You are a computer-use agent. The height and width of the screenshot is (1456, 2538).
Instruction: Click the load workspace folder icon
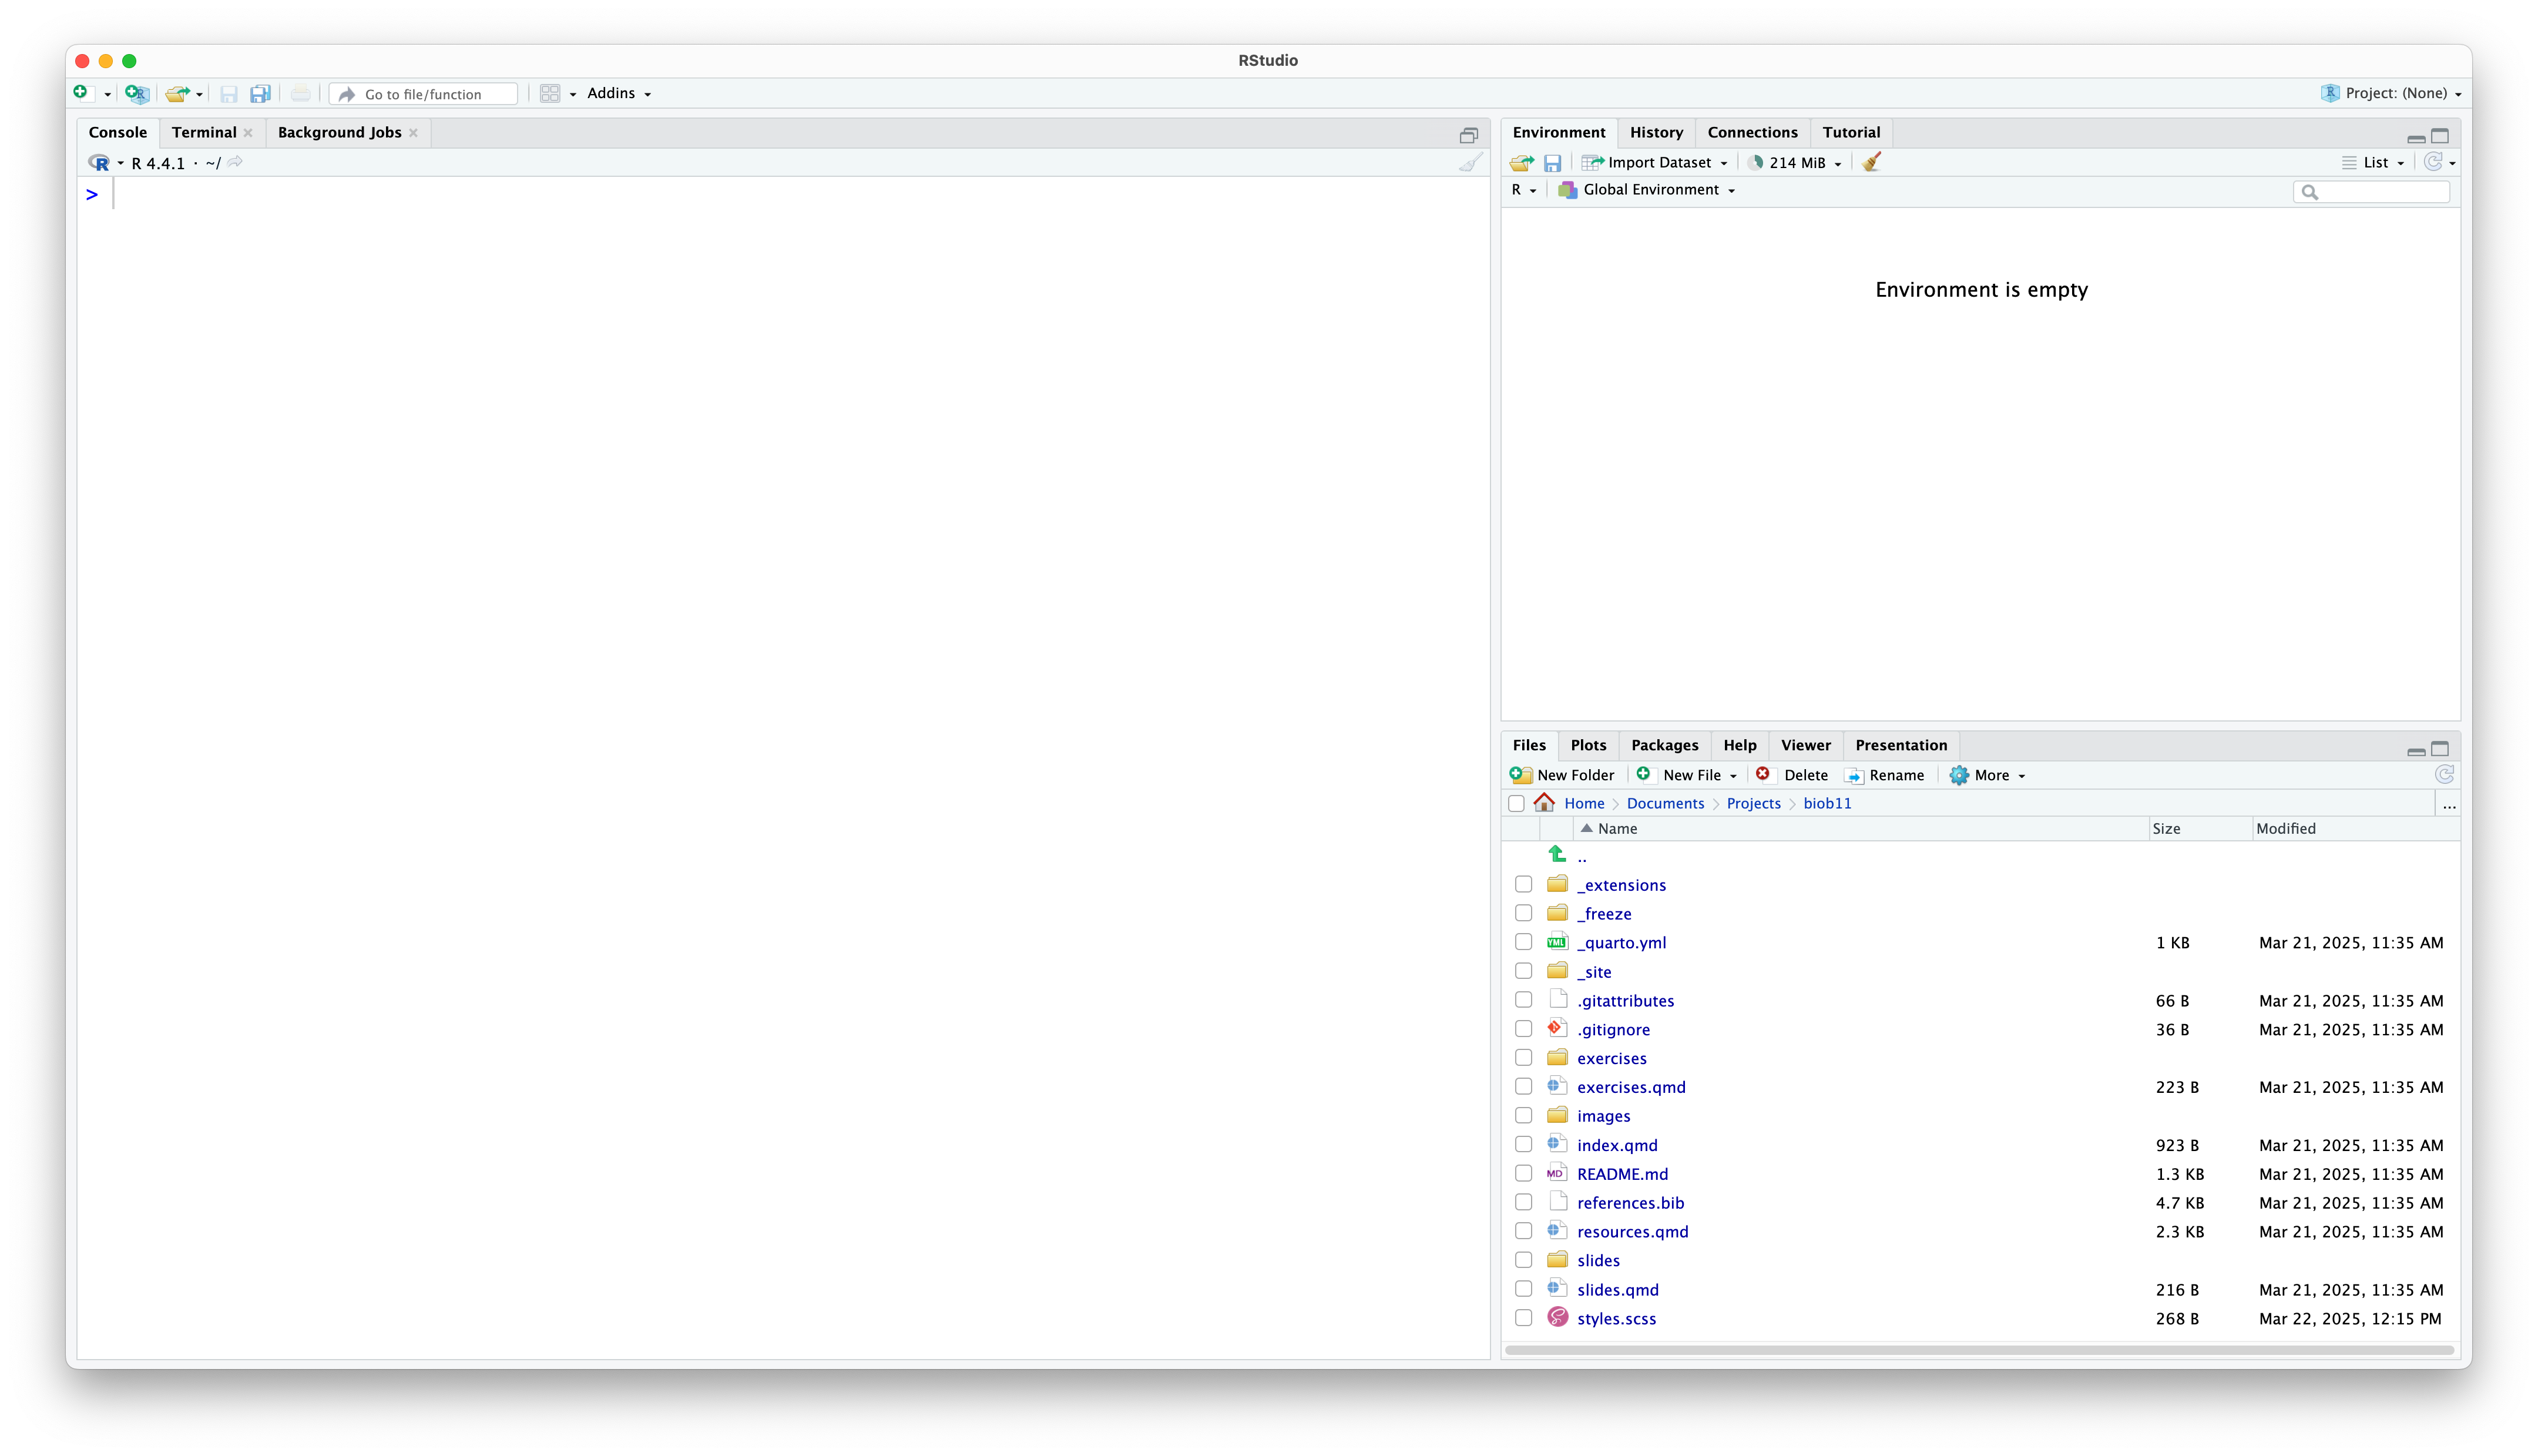point(1522,163)
